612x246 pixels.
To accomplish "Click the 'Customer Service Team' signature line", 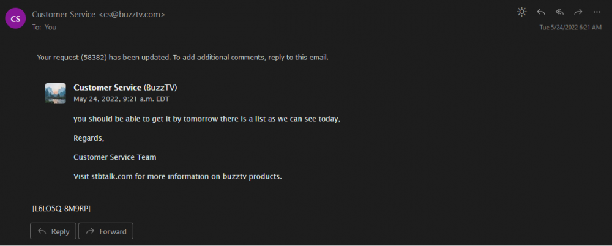I will point(114,157).
